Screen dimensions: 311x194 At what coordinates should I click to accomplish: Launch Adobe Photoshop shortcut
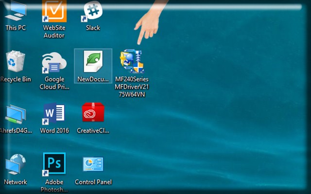click(54, 164)
